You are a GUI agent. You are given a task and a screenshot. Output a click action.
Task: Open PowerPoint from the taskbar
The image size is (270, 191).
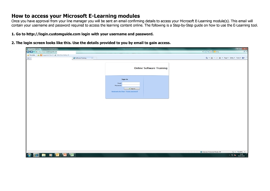tap(65, 155)
